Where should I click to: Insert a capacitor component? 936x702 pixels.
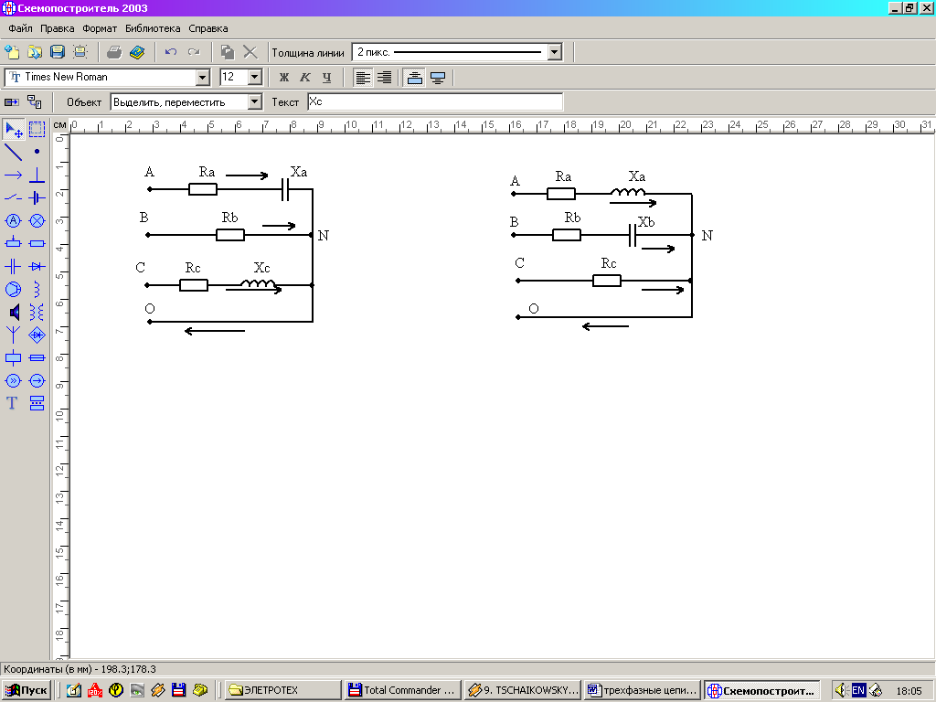(13, 266)
